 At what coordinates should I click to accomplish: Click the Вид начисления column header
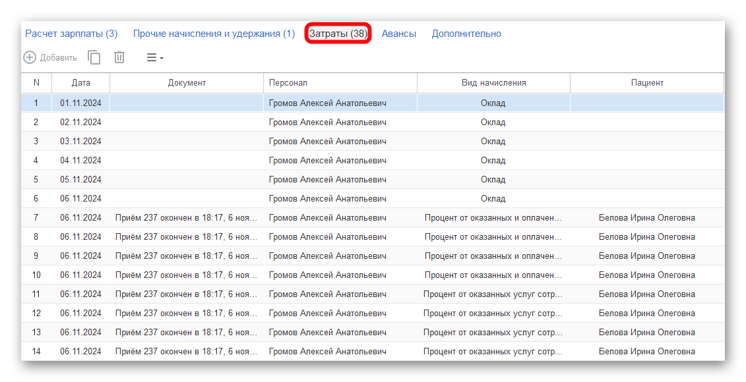(494, 83)
